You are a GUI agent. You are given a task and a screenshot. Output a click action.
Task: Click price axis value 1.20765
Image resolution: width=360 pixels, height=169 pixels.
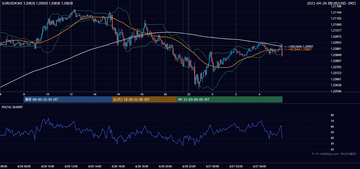click(x=336, y=67)
